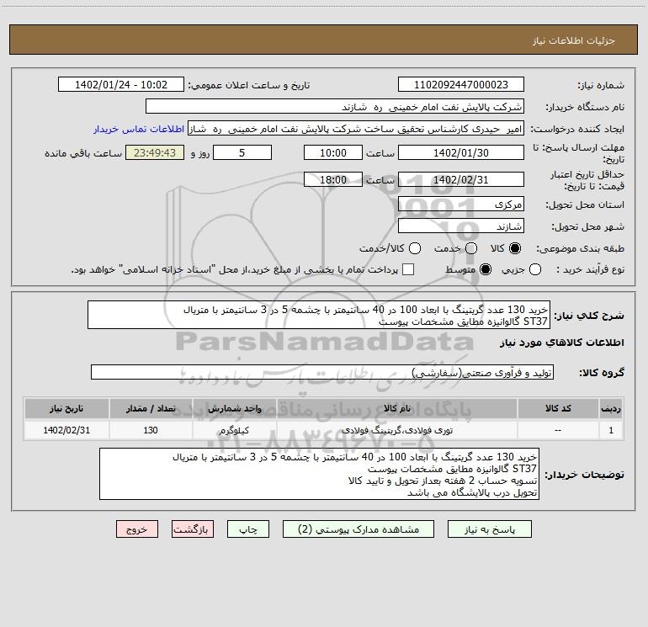Click the need date cell 1402/02/31 in table
648x627 pixels.
pyautogui.click(x=66, y=430)
